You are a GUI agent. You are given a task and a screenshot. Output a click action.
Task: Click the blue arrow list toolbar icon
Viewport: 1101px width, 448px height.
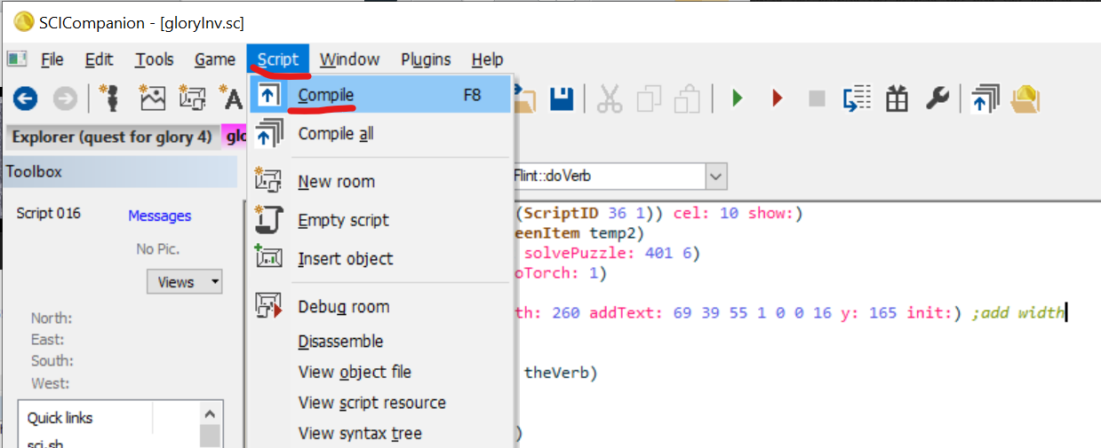[x=857, y=98]
